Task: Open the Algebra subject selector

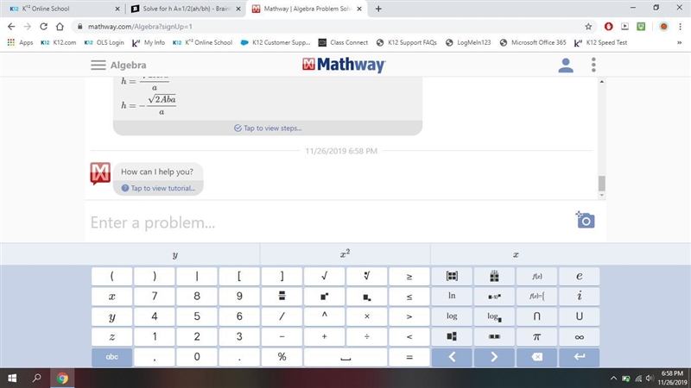Action: pyautogui.click(x=128, y=66)
